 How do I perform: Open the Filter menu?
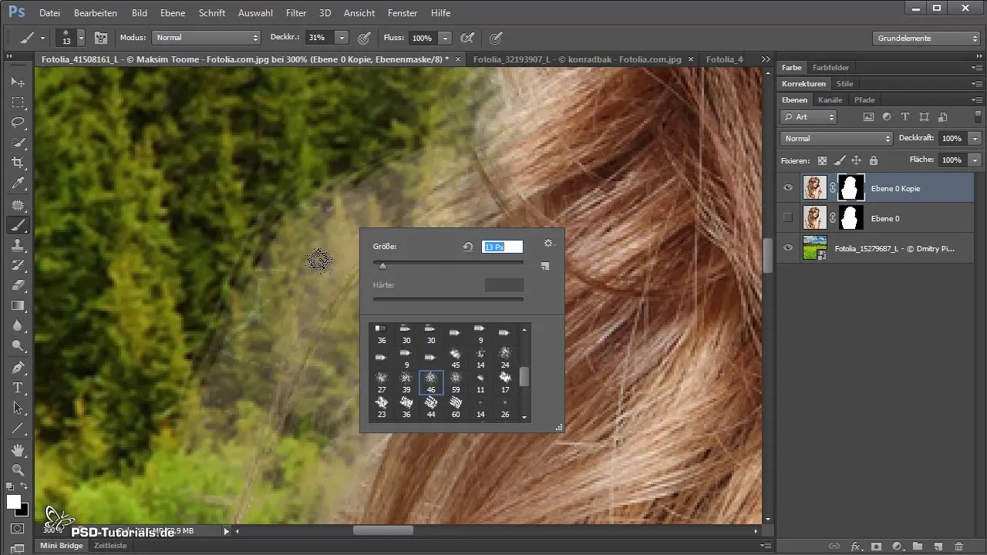point(295,13)
